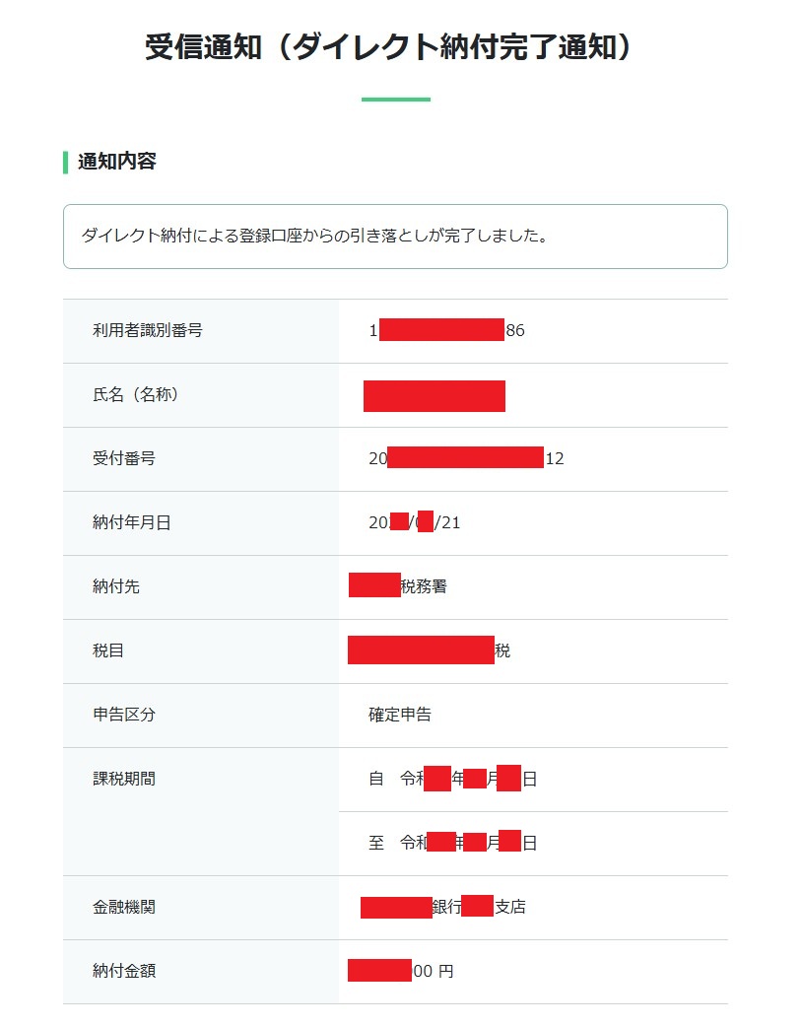802x1026 pixels.
Task: Click the 利用者識別番号 row label
Action: [x=147, y=331]
